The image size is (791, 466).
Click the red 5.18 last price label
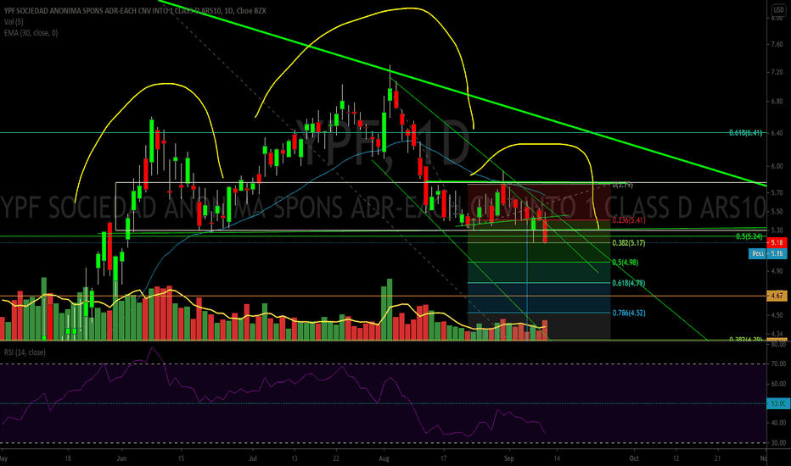click(x=777, y=243)
